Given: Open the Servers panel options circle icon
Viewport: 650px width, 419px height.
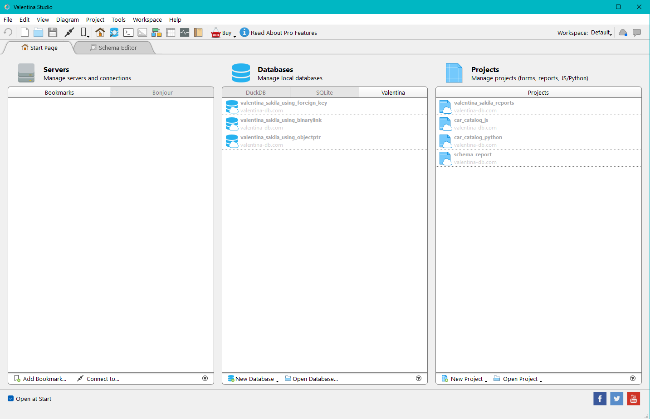Looking at the screenshot, I should click(205, 378).
